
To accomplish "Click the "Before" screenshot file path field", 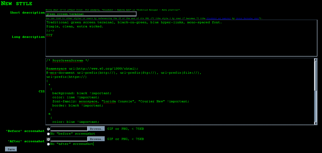I will point(69,129).
